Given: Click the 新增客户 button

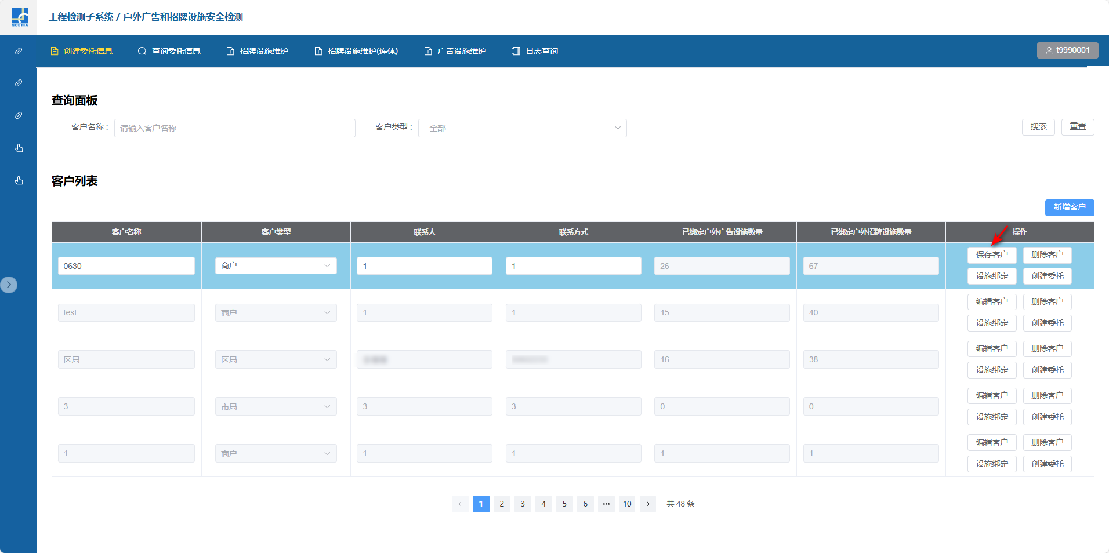Looking at the screenshot, I should point(1069,208).
